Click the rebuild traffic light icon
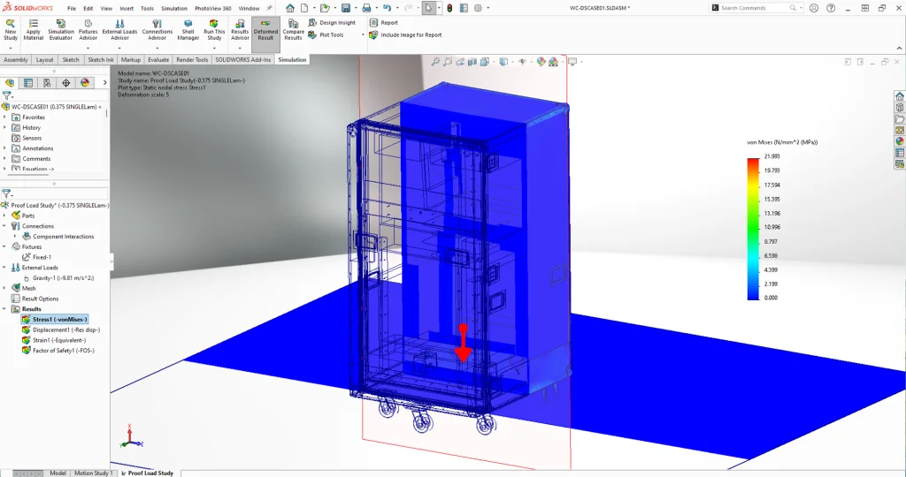906x477 pixels. [x=449, y=8]
